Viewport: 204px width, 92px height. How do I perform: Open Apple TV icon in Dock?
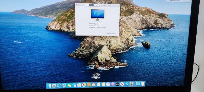(x=118, y=84)
